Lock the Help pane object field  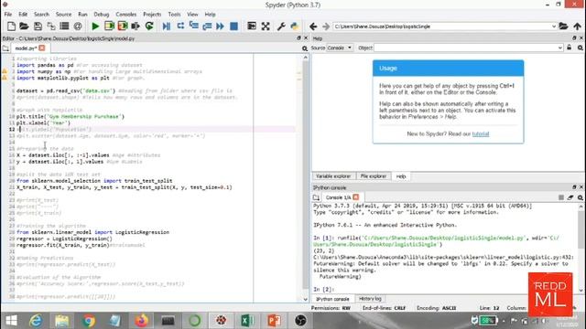point(570,48)
